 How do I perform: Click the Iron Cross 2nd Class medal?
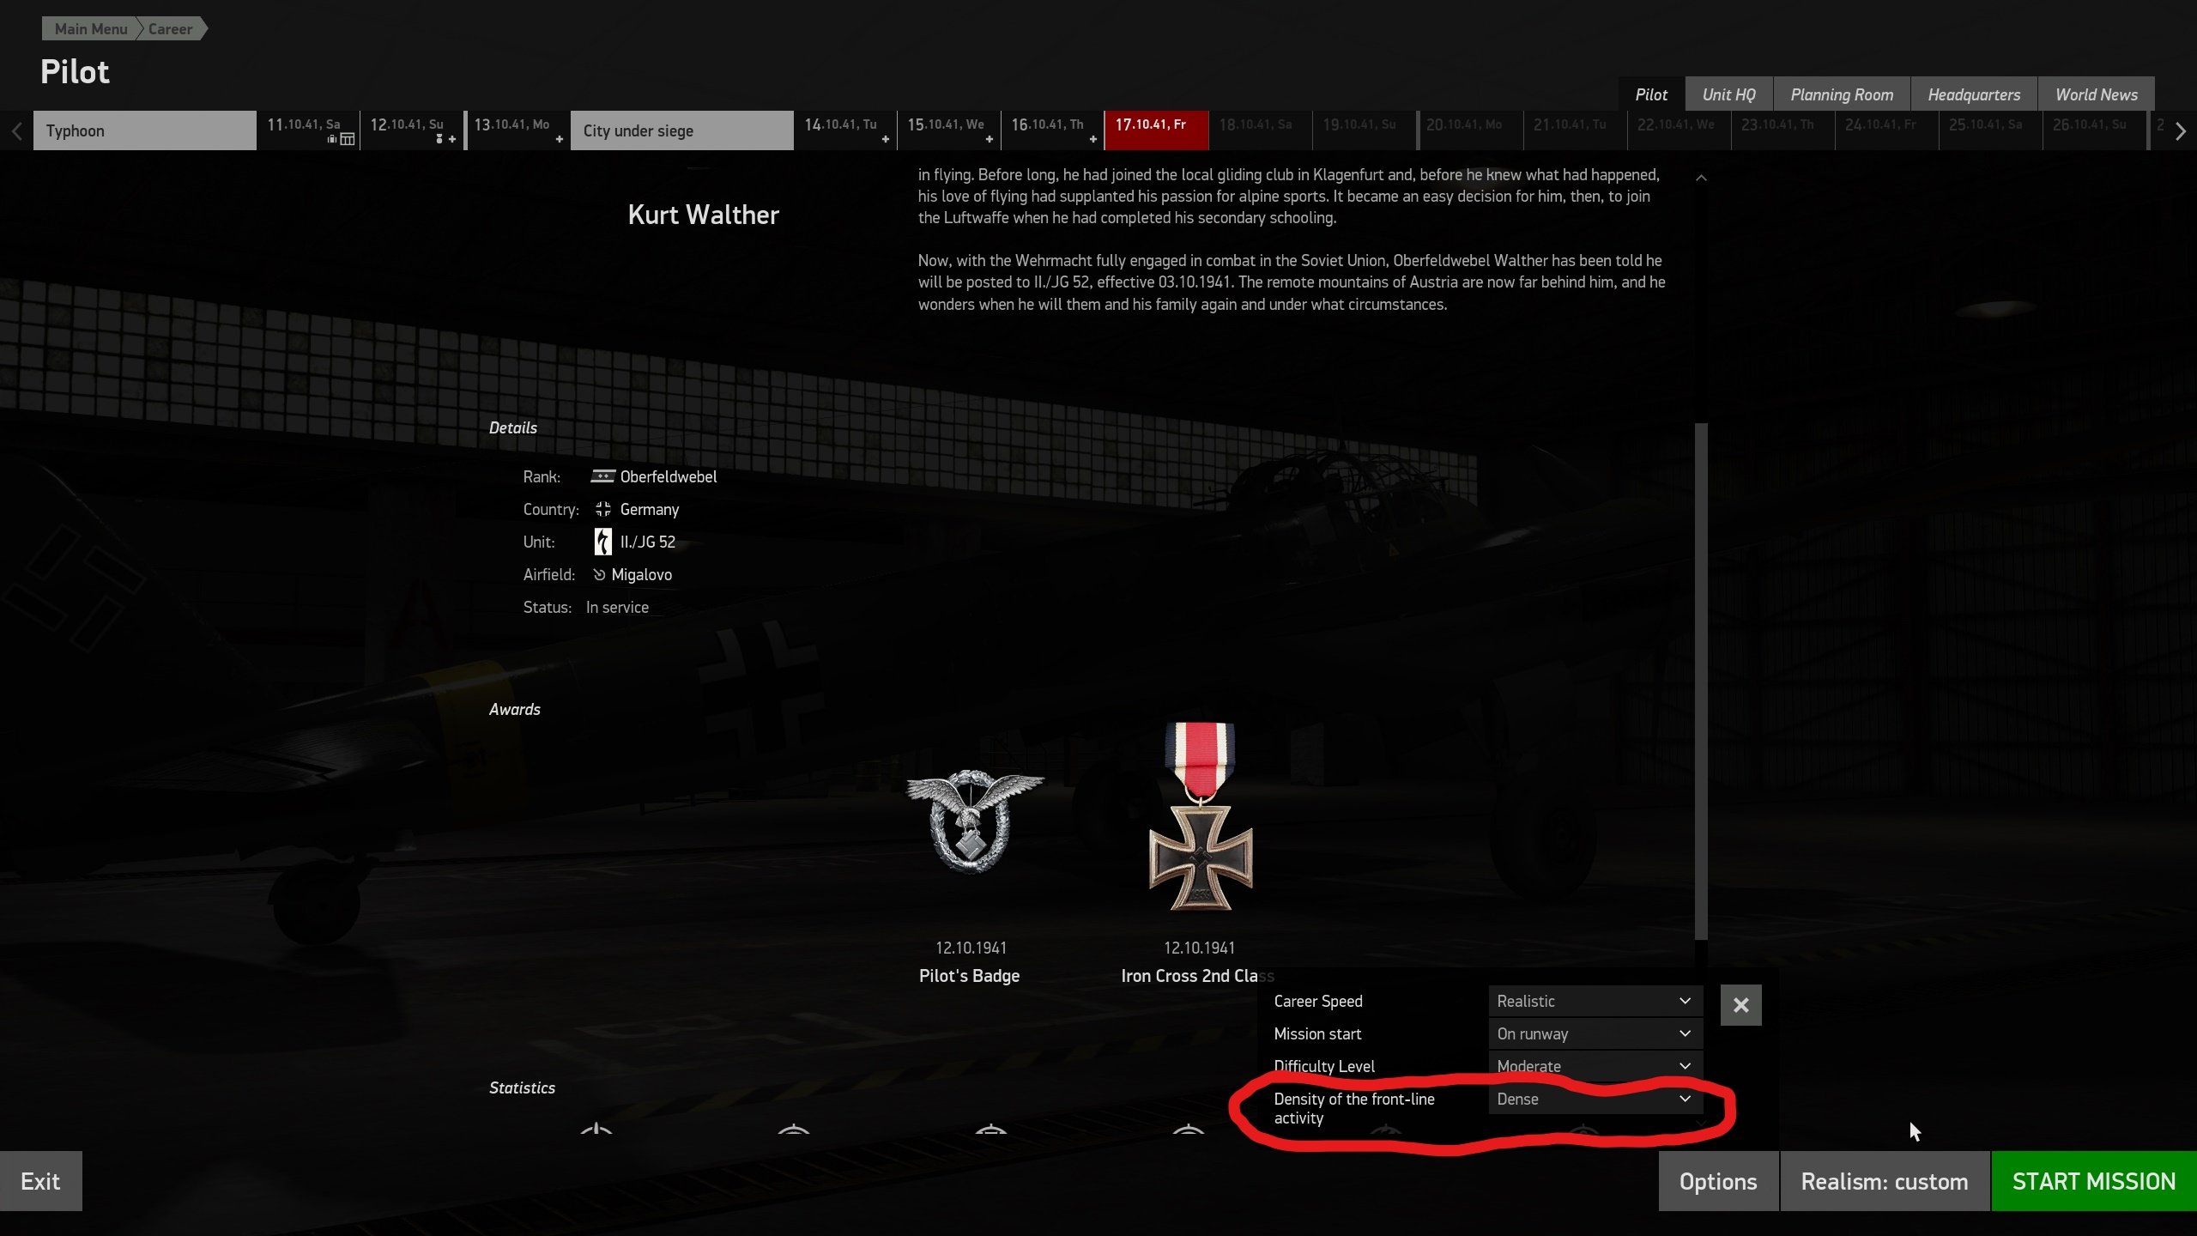point(1201,816)
